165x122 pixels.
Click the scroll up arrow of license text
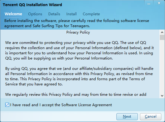click(x=162, y=32)
